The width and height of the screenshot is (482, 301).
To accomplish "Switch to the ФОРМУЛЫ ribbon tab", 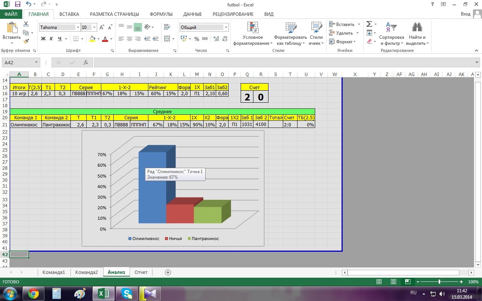I will pos(161,14).
